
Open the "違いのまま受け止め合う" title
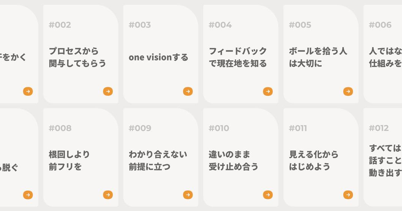[x=233, y=160]
